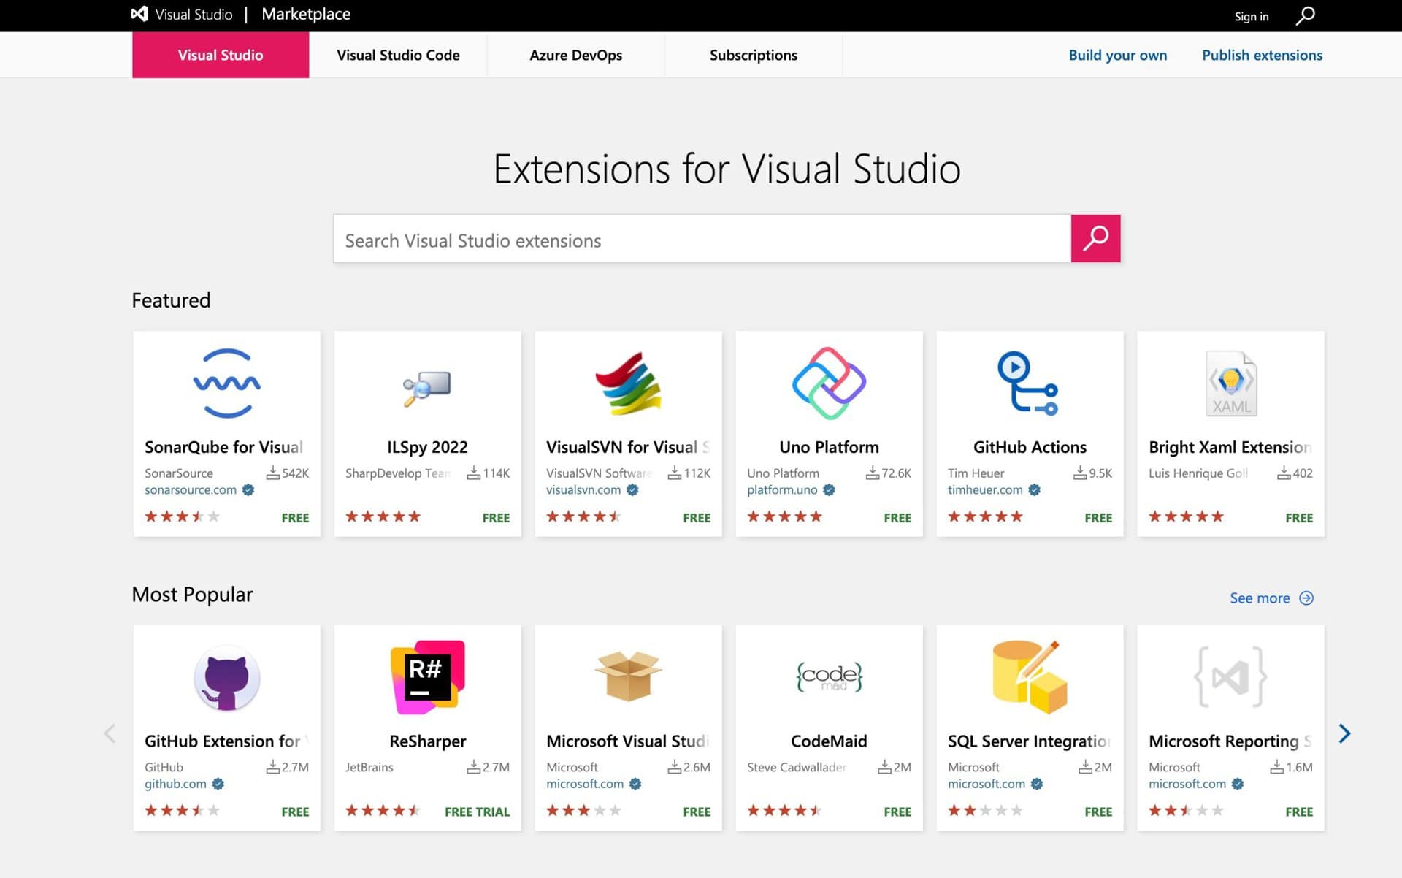Click the pink search submit button
The width and height of the screenshot is (1402, 878).
point(1095,238)
